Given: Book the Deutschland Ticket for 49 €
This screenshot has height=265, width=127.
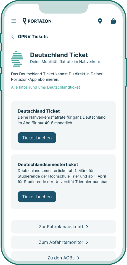Looking at the screenshot, I should click(37, 138).
